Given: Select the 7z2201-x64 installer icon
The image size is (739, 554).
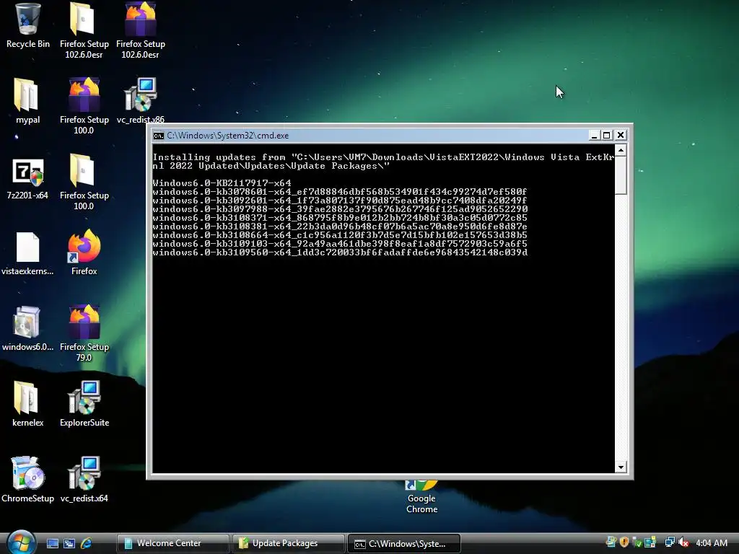Looking at the screenshot, I should [27, 178].
